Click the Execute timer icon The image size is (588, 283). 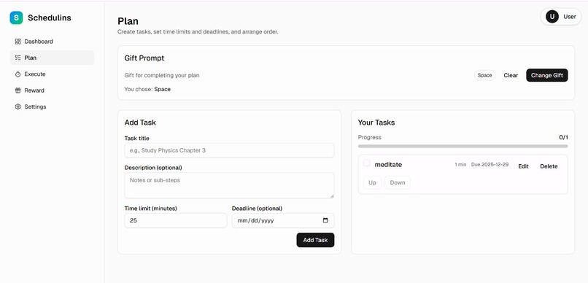18,74
